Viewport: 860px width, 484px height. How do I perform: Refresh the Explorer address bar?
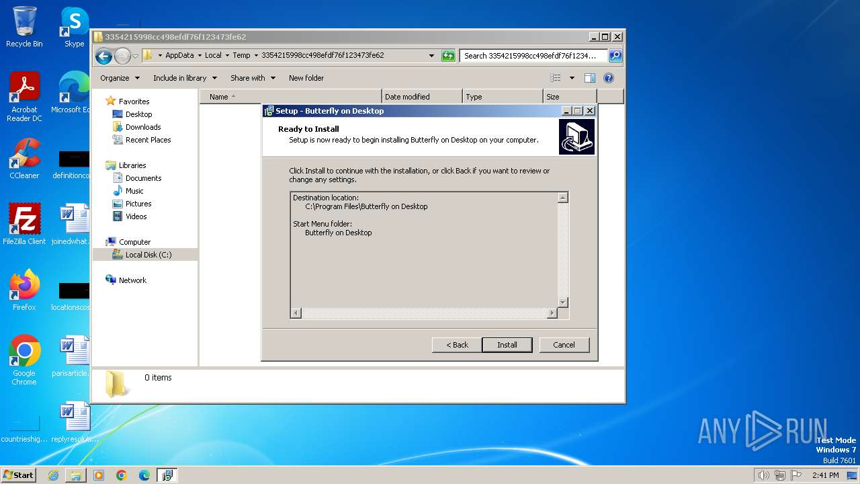[x=448, y=56]
